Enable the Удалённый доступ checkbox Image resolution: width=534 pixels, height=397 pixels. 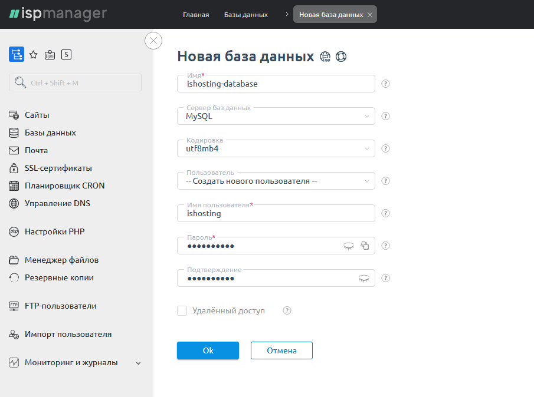pos(182,310)
